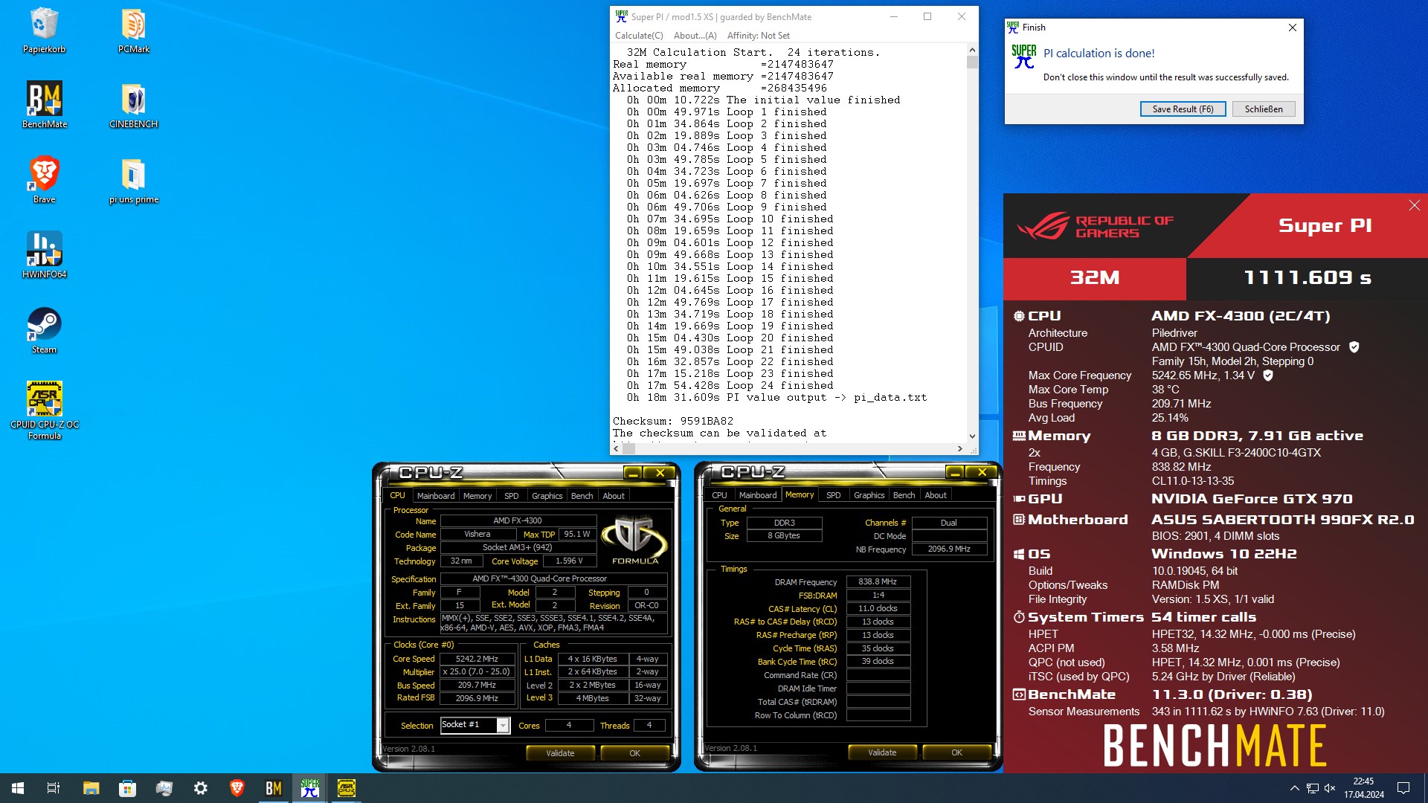Launch CPUID CPU-Z OC Formula desktop shortcut
This screenshot has height=803, width=1428.
click(x=44, y=411)
